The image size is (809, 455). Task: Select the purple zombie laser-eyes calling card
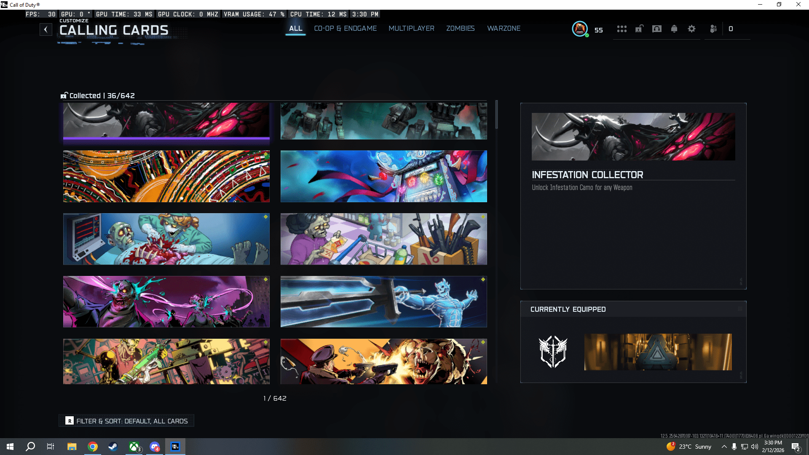coord(166,302)
